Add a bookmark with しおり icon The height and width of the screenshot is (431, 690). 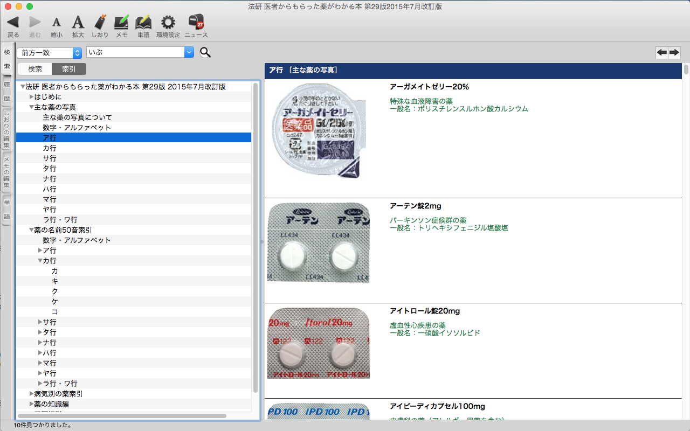[x=100, y=23]
